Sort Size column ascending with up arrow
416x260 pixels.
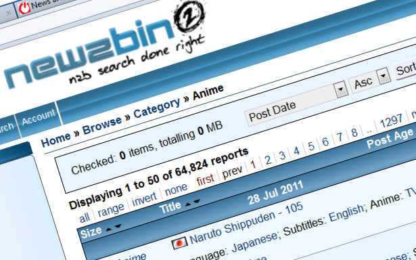click(x=108, y=229)
